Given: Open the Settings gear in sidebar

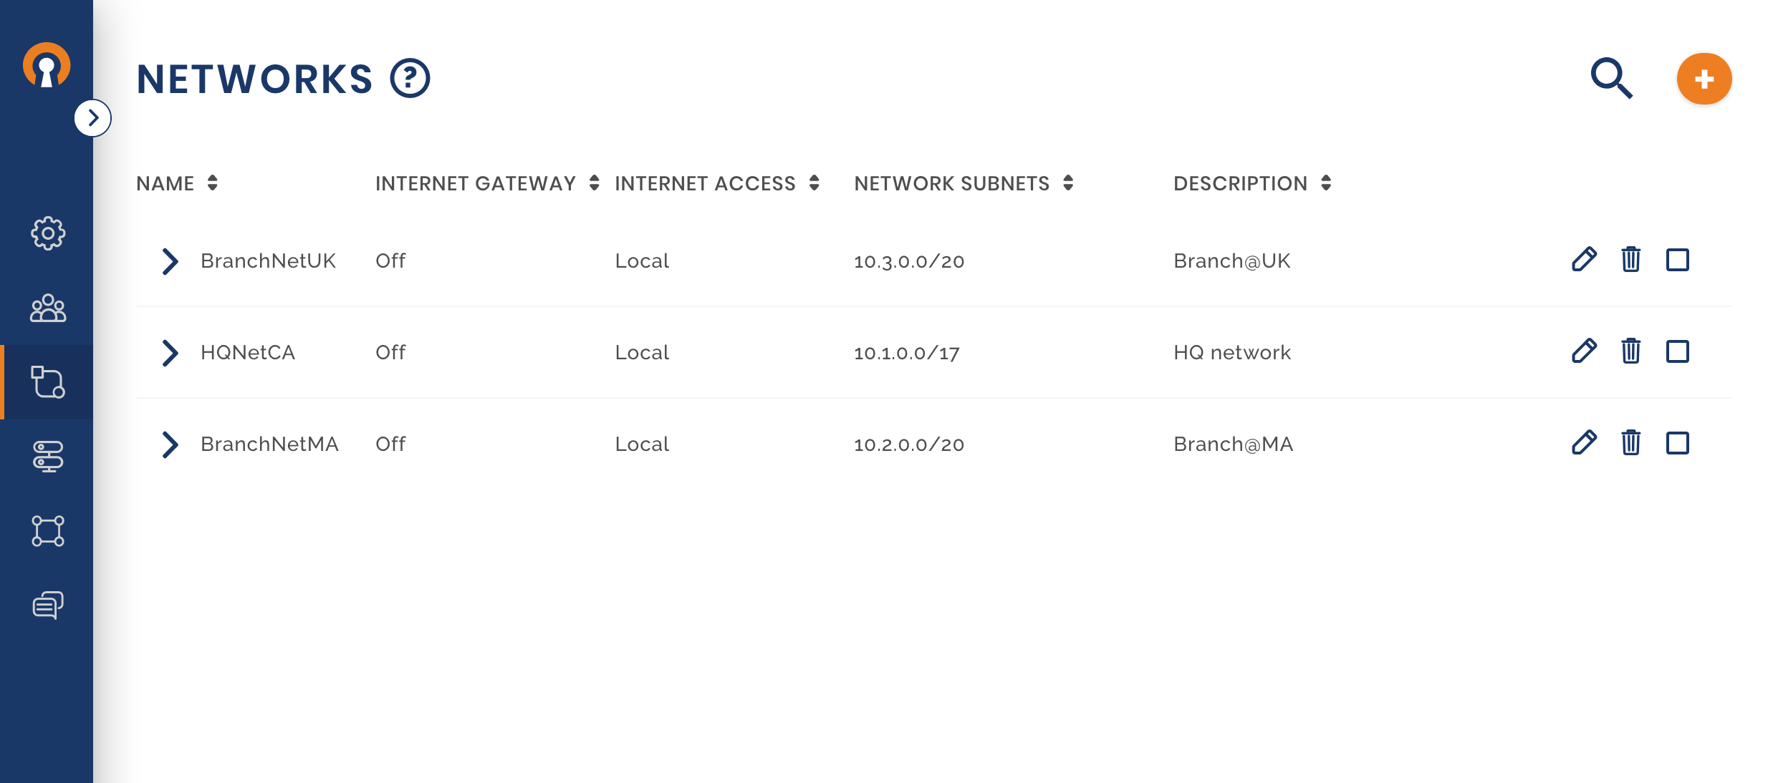Looking at the screenshot, I should [x=48, y=233].
